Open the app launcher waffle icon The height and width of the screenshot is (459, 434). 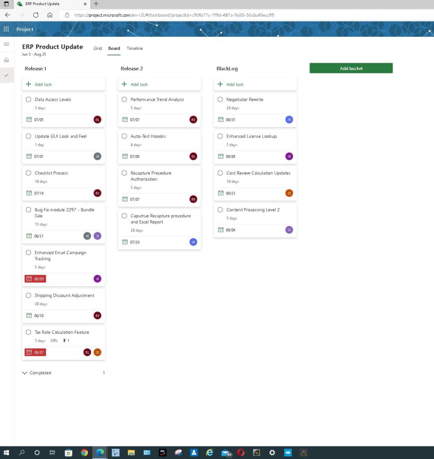pyautogui.click(x=6, y=29)
